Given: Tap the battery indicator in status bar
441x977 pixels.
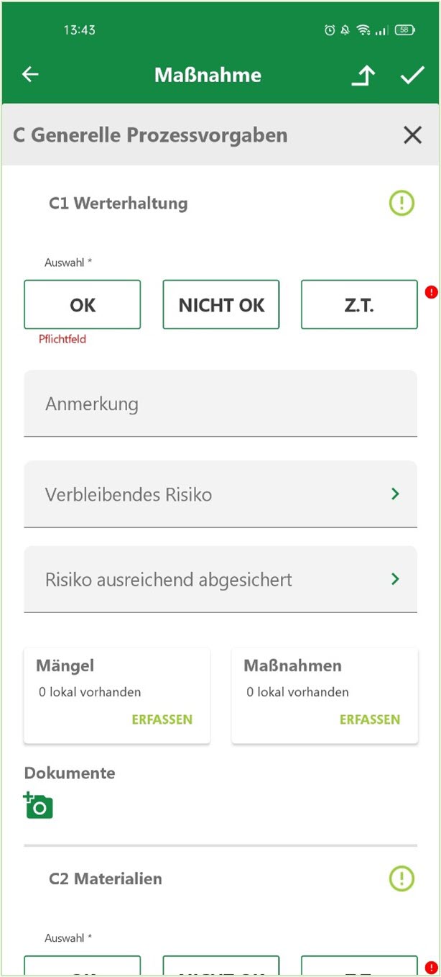Looking at the screenshot, I should tap(403, 29).
